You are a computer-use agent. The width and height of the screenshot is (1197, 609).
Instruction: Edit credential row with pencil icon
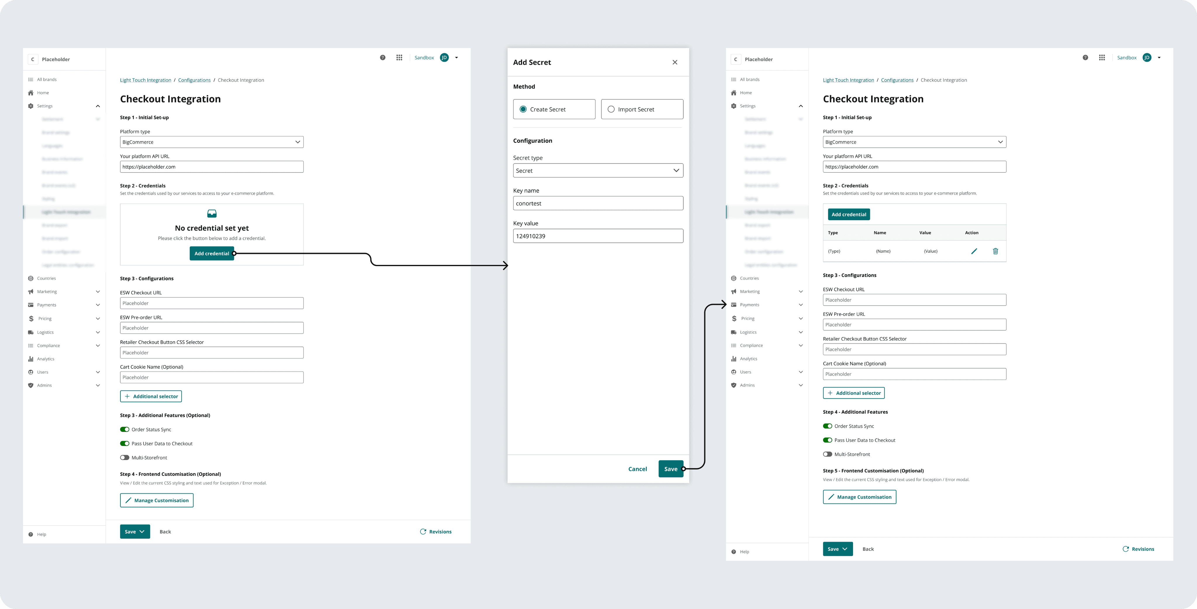[974, 251]
